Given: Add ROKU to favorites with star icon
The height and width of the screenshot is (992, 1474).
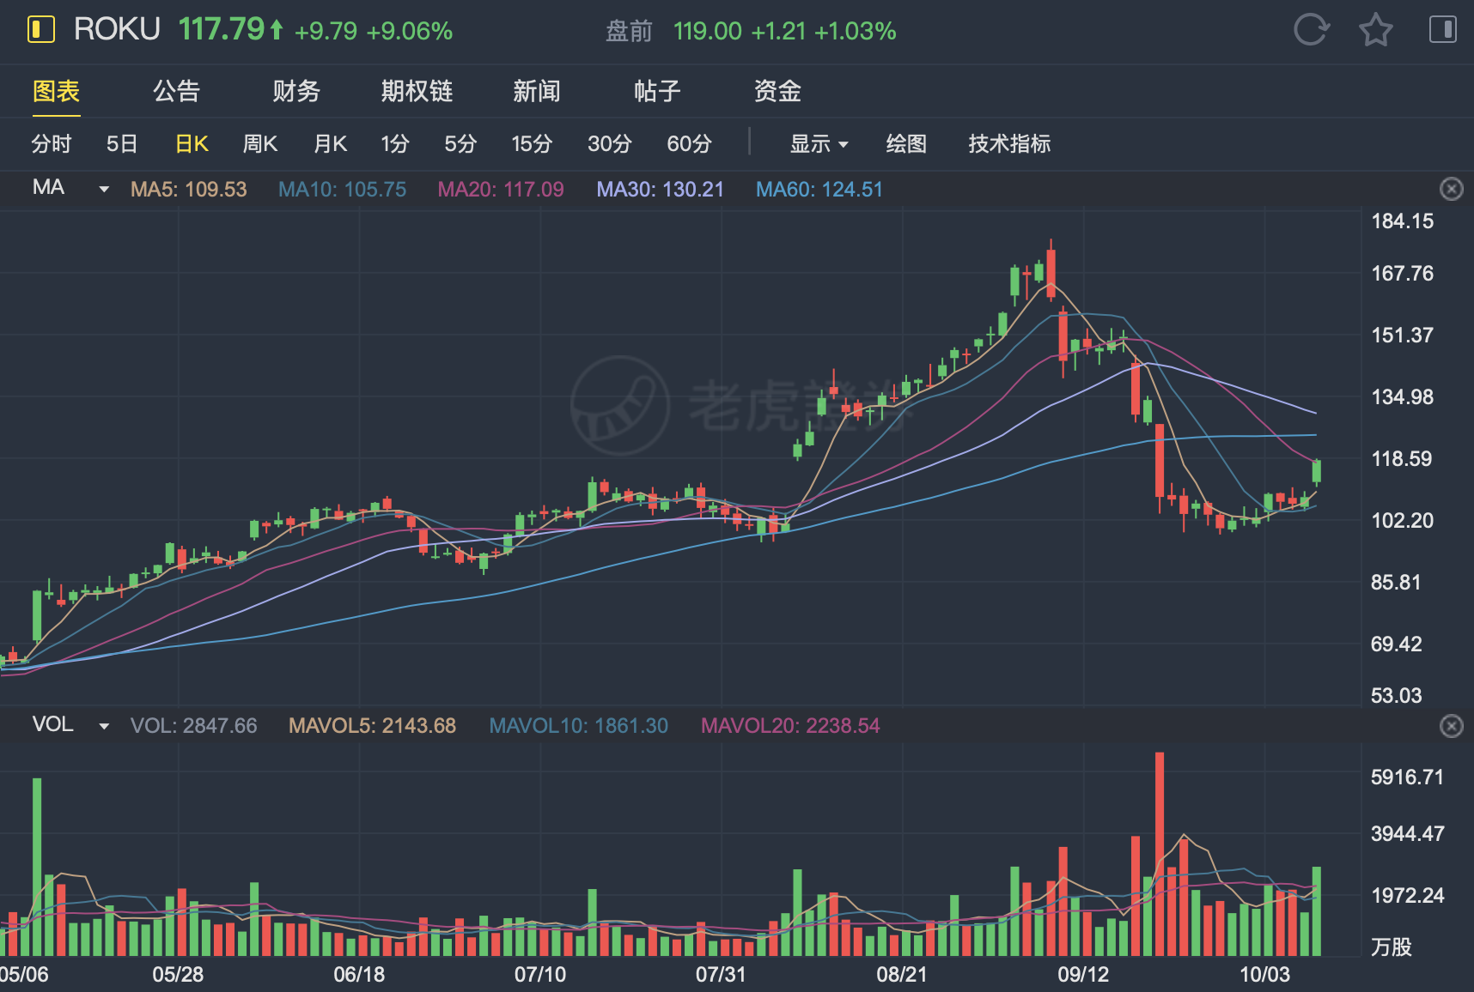Looking at the screenshot, I should (1376, 30).
